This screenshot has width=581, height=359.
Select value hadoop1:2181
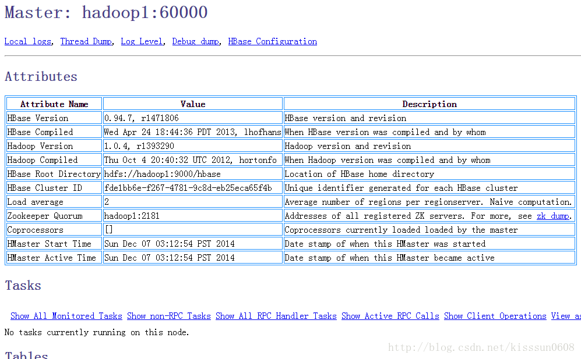pyautogui.click(x=193, y=216)
